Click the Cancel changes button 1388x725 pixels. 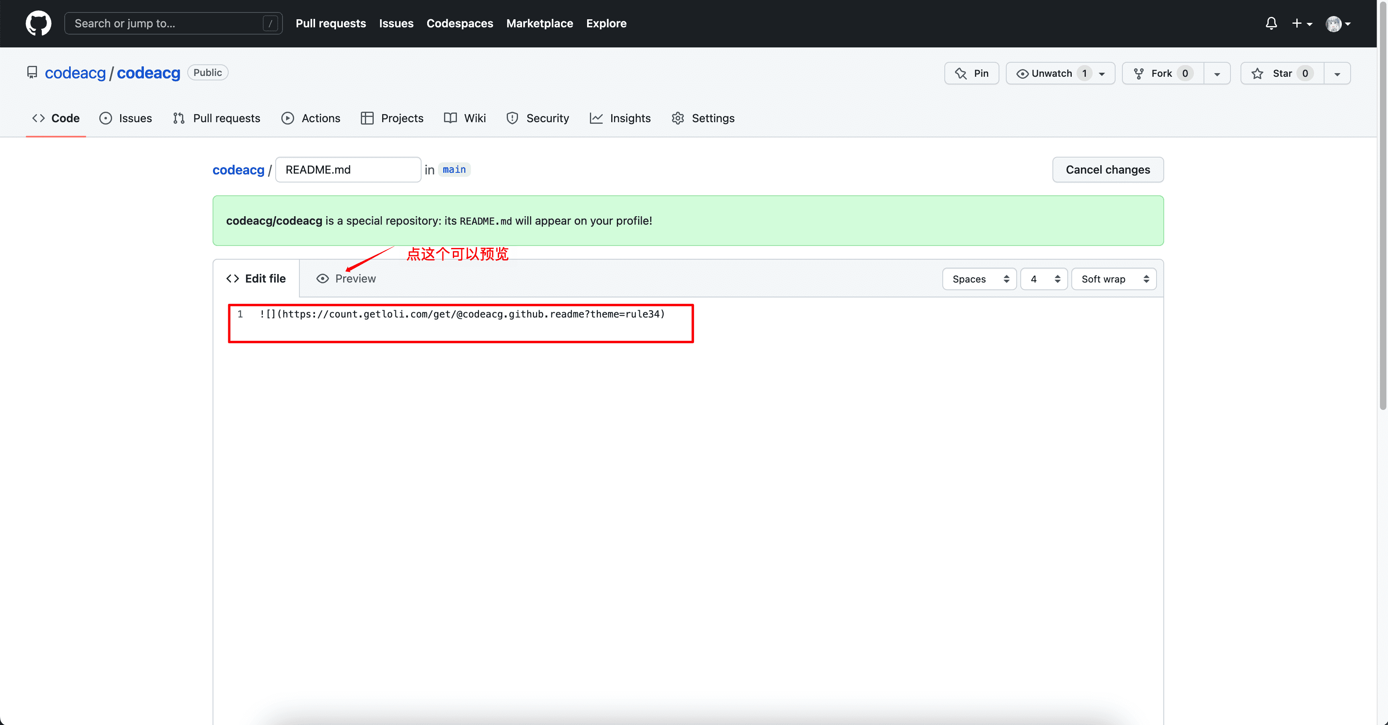(1107, 170)
